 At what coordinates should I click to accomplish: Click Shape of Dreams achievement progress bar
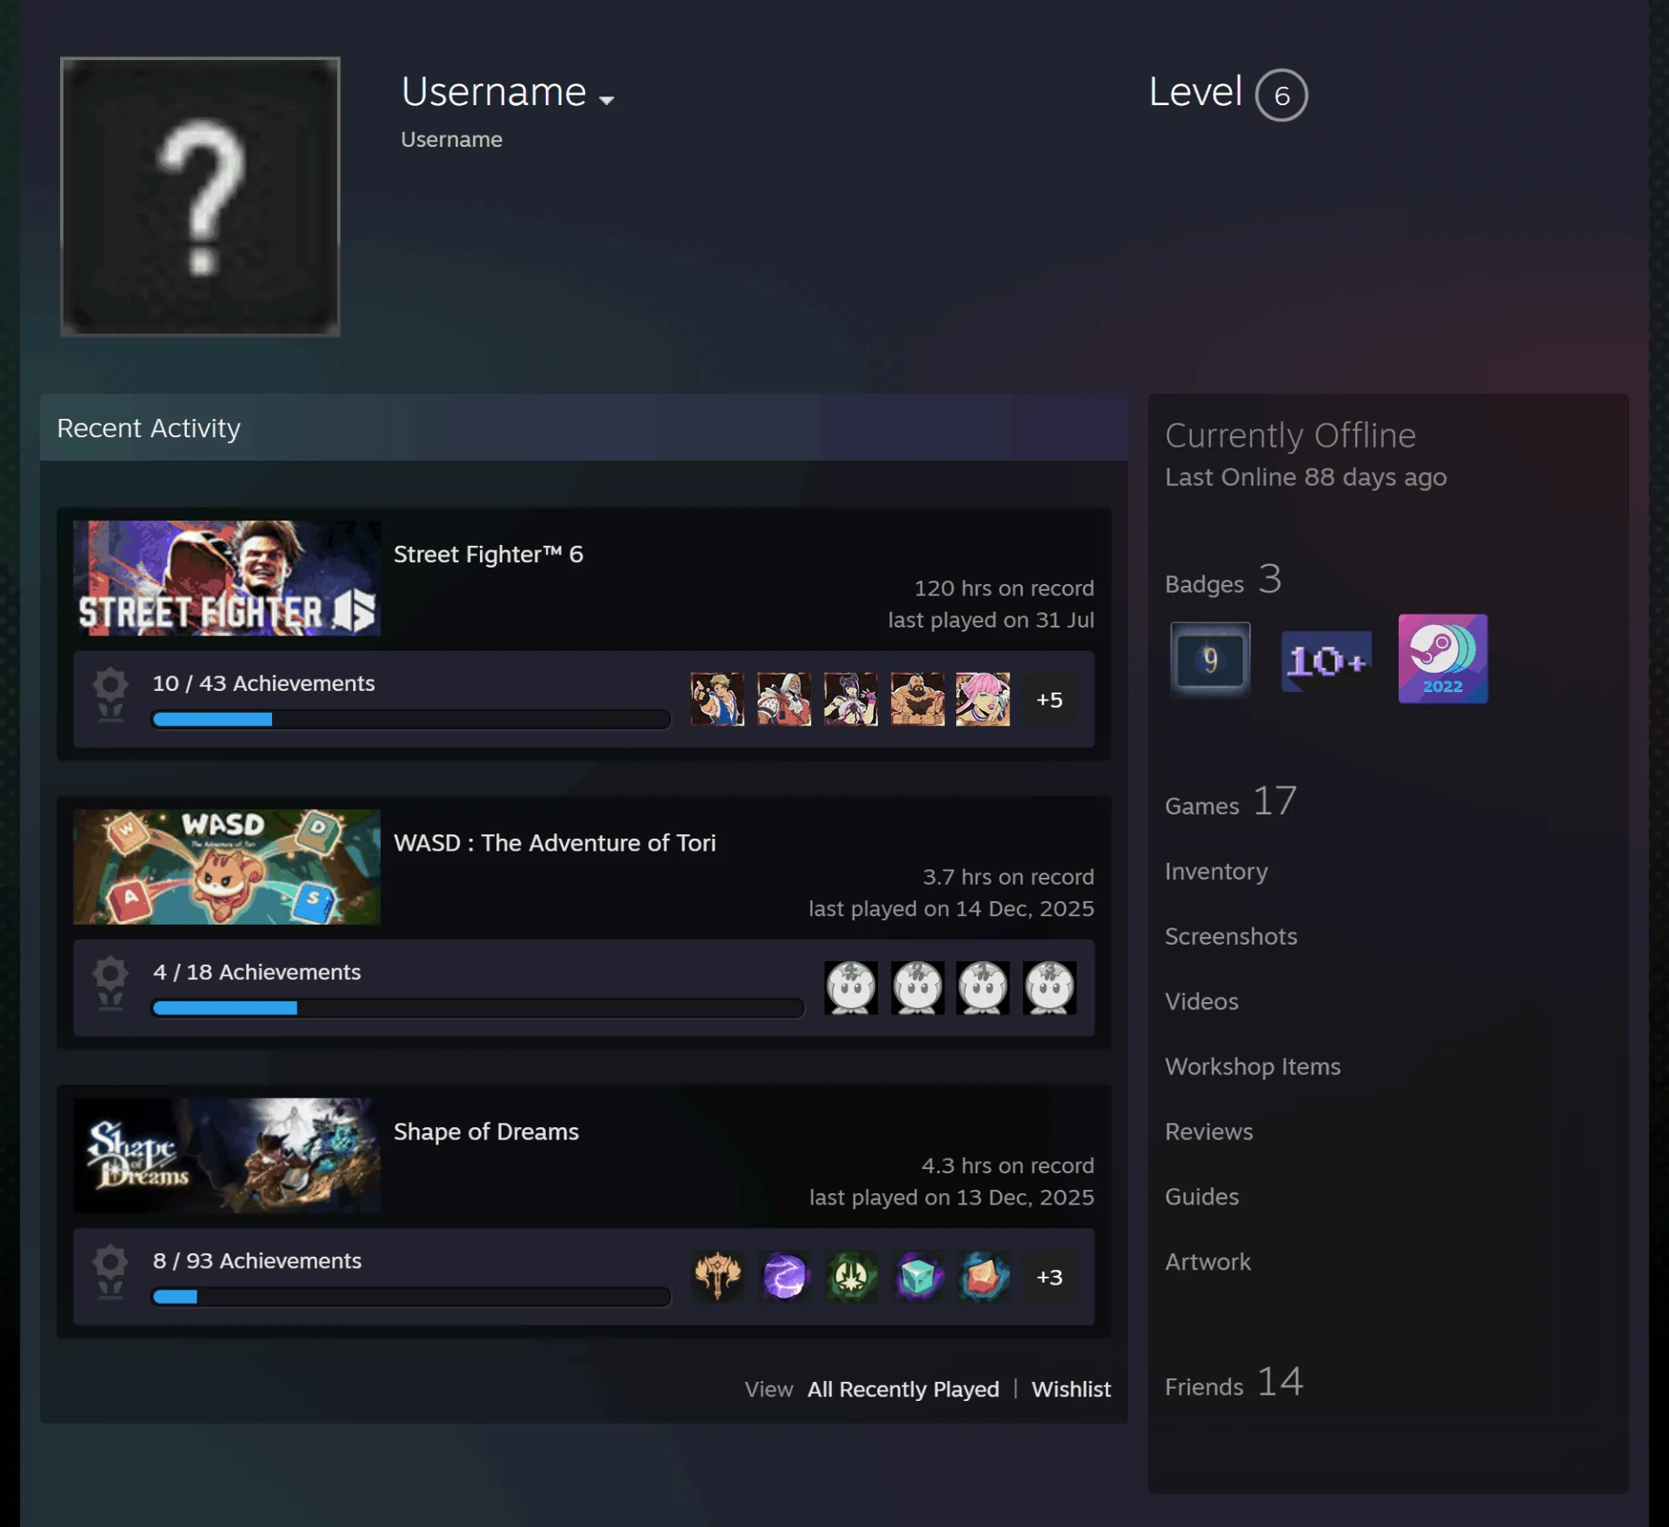pos(411,1296)
